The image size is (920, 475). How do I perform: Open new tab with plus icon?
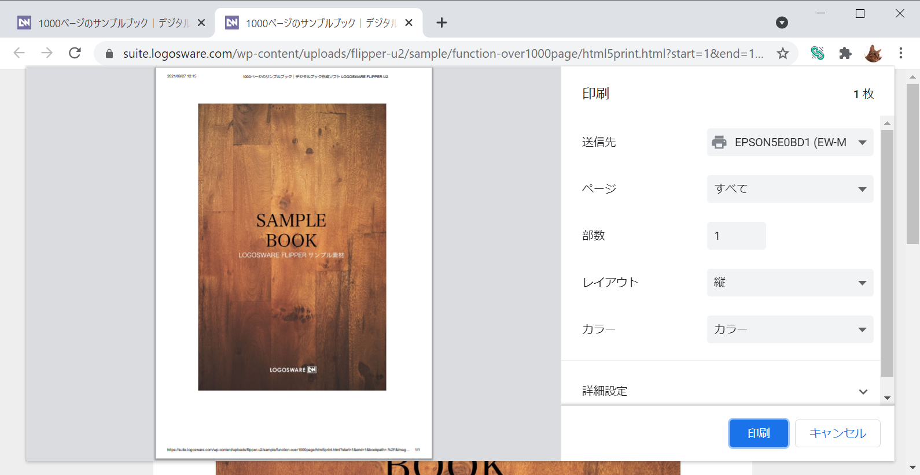pos(441,23)
